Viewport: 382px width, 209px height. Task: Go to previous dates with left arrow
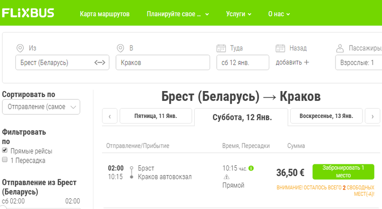click(x=109, y=116)
